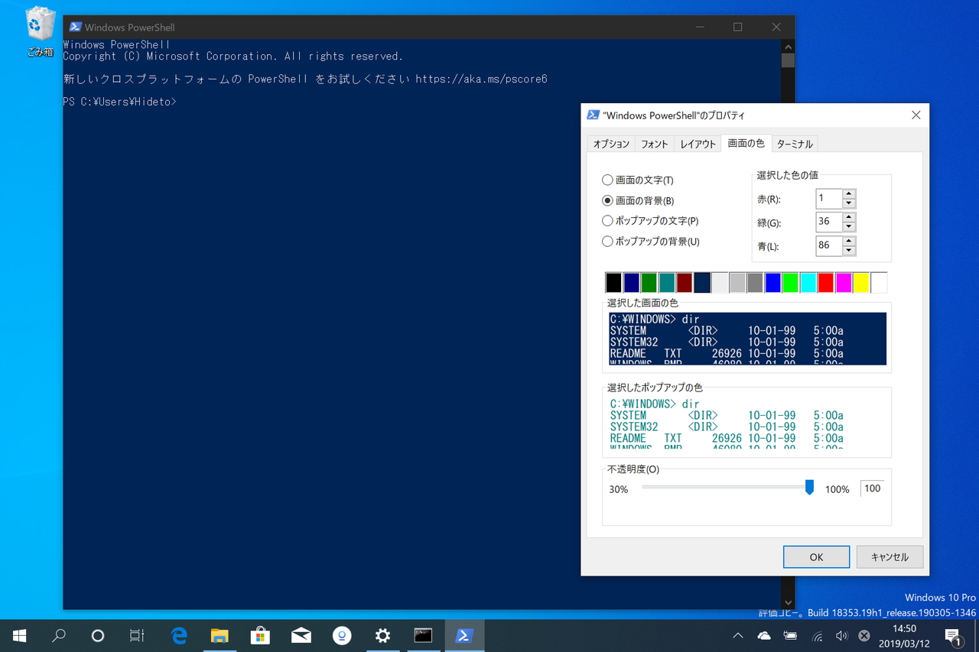
Task: Switch to the ターミナル tab
Action: (794, 143)
